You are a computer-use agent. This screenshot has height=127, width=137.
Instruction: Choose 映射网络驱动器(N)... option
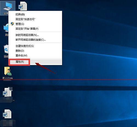click(35, 35)
